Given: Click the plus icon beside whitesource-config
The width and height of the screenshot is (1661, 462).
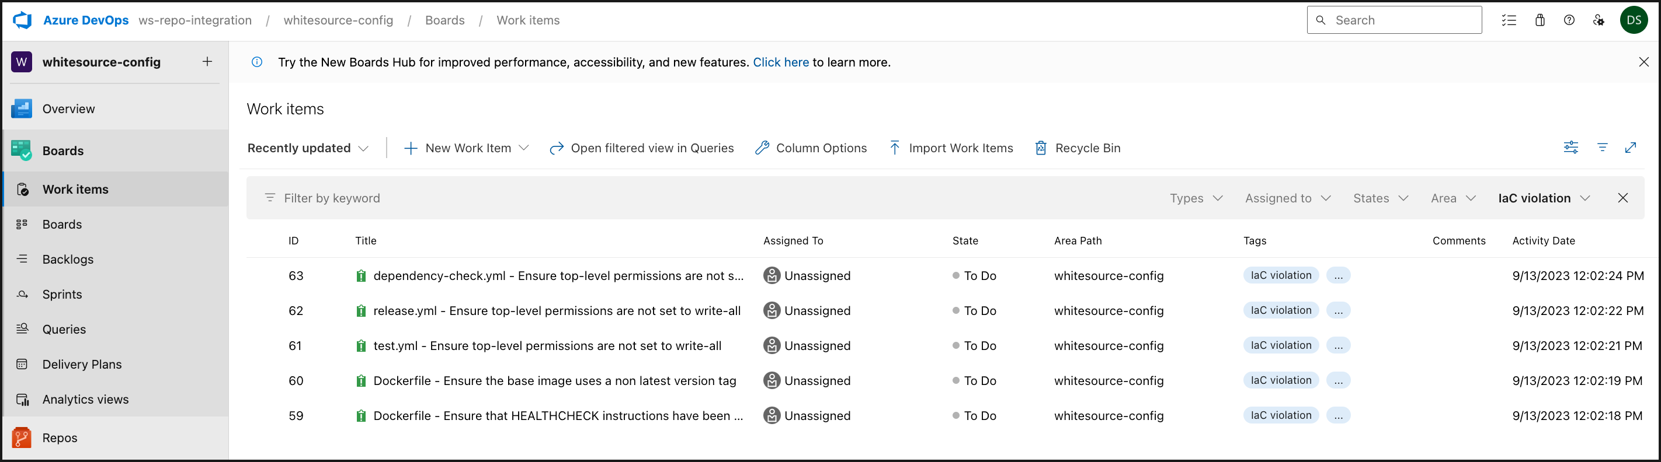Looking at the screenshot, I should click(207, 62).
